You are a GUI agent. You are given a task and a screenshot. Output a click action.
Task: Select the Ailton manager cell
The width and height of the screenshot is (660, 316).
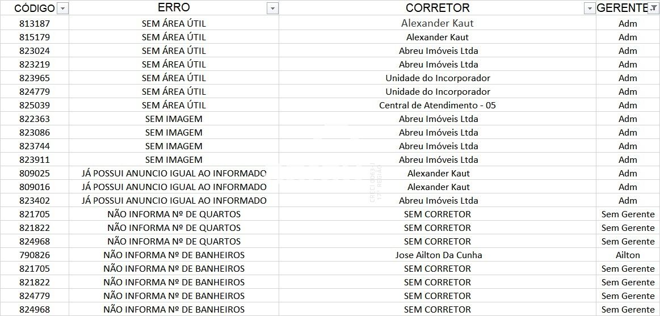628,255
